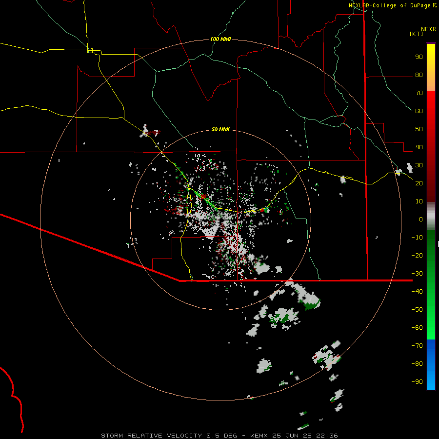This screenshot has height=439, width=439.
Task: Click the blue bottom segment of color bar
Action: pyautogui.click(x=431, y=365)
